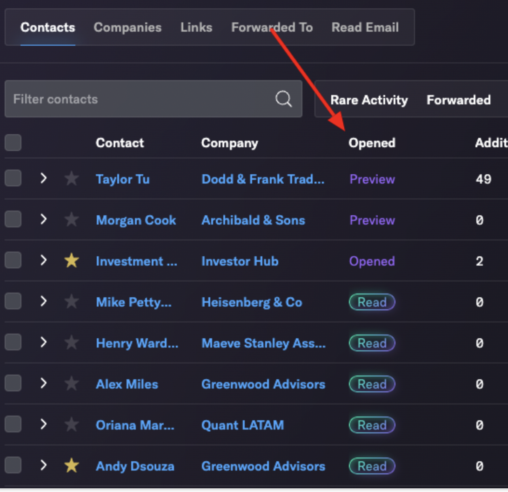Click the Preview status for Morgan Cook
508x492 pixels.
tap(372, 220)
